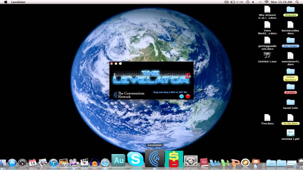Select the Untitled 1.wav file

(x=267, y=57)
